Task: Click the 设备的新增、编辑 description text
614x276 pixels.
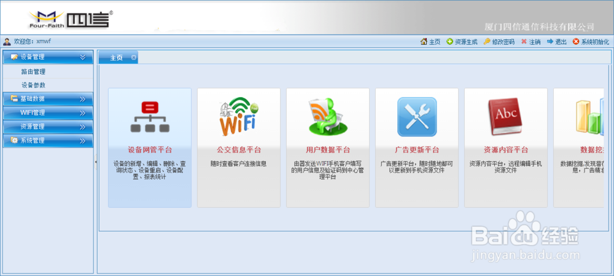Action: pyautogui.click(x=150, y=170)
